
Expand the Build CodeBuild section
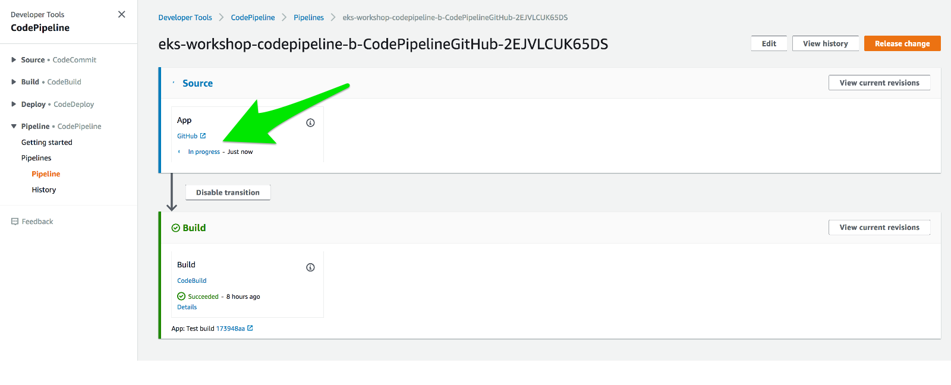coord(12,81)
